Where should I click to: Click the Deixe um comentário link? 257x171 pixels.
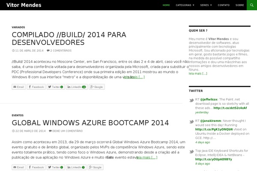[68, 131]
